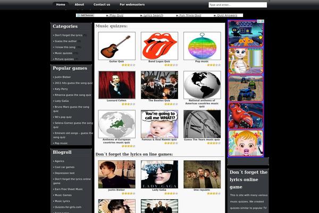Follow the Lyrics Search ad link
Screen dimensions: 319x213
[153, 15]
